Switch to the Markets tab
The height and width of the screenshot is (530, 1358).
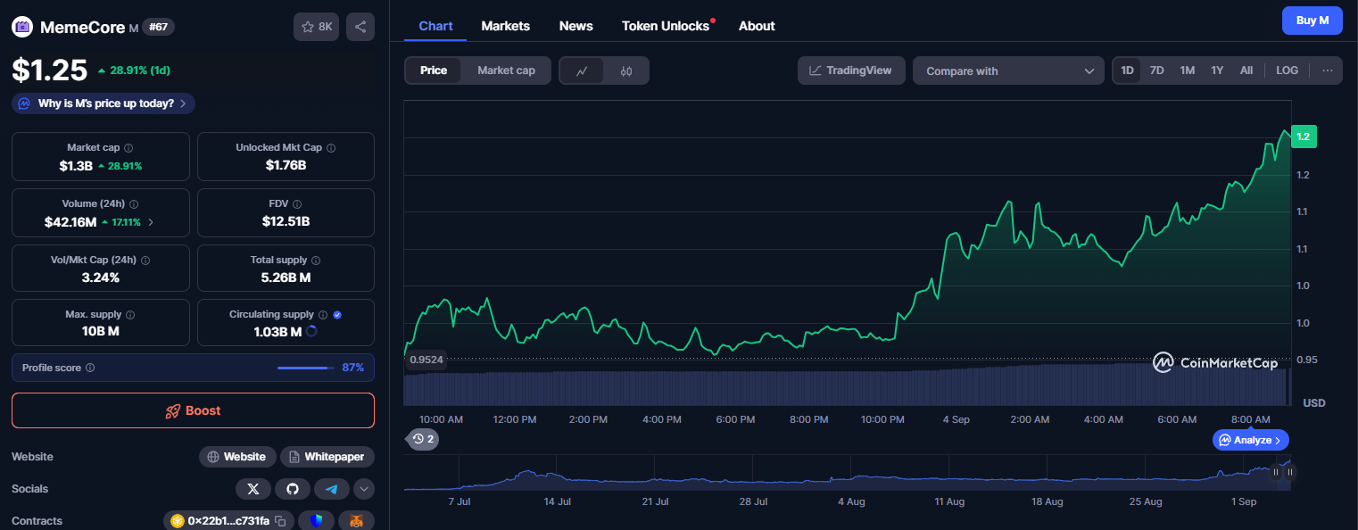[x=505, y=26]
